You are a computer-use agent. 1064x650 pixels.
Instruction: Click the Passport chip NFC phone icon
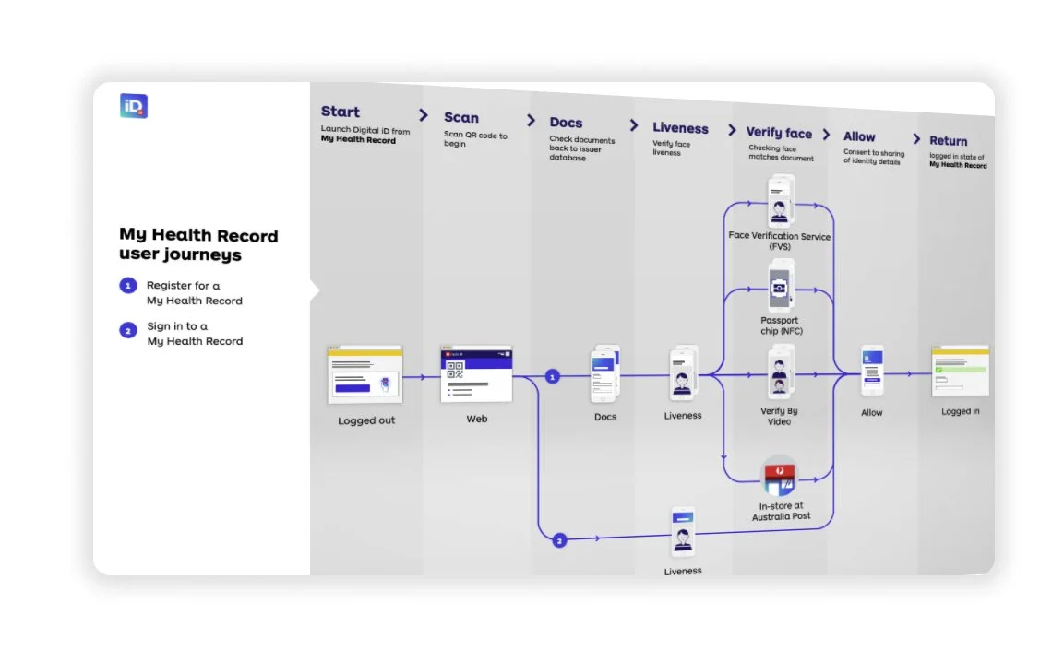click(781, 285)
